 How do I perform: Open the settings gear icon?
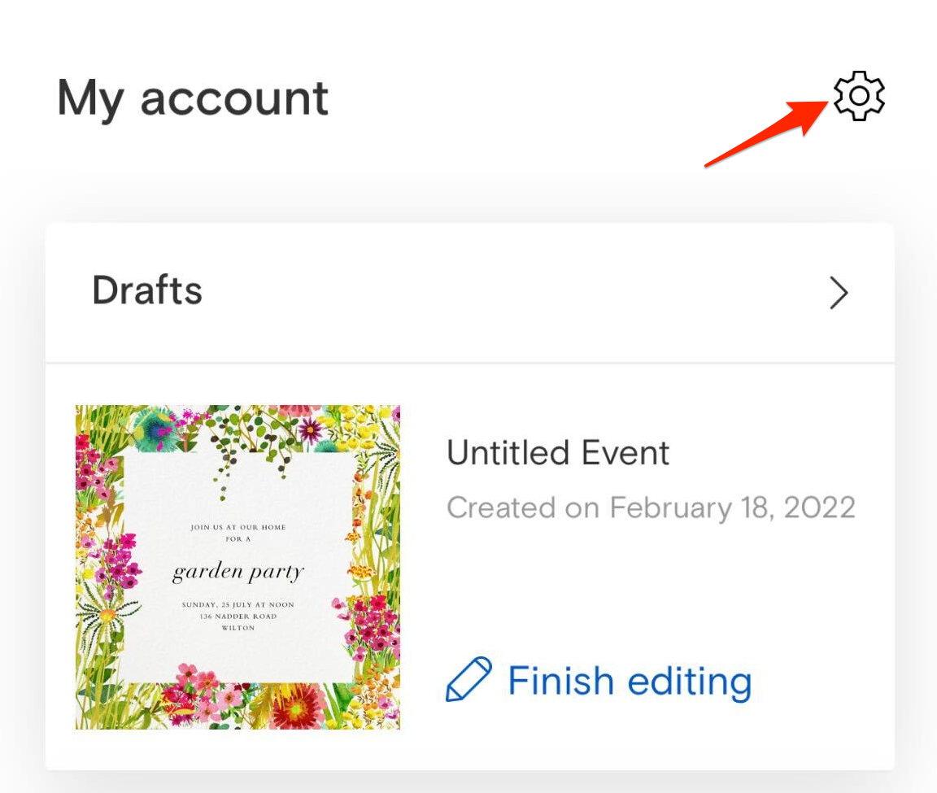point(859,96)
